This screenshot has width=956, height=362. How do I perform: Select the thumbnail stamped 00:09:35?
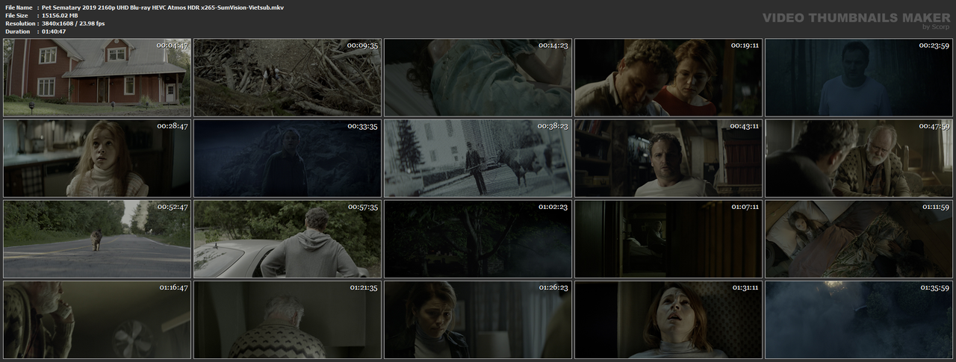287,78
